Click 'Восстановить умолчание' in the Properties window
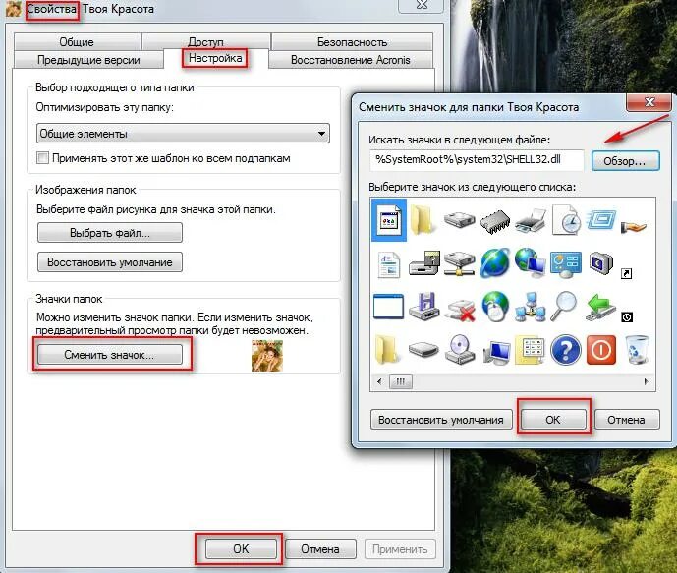677x573 pixels. click(110, 262)
